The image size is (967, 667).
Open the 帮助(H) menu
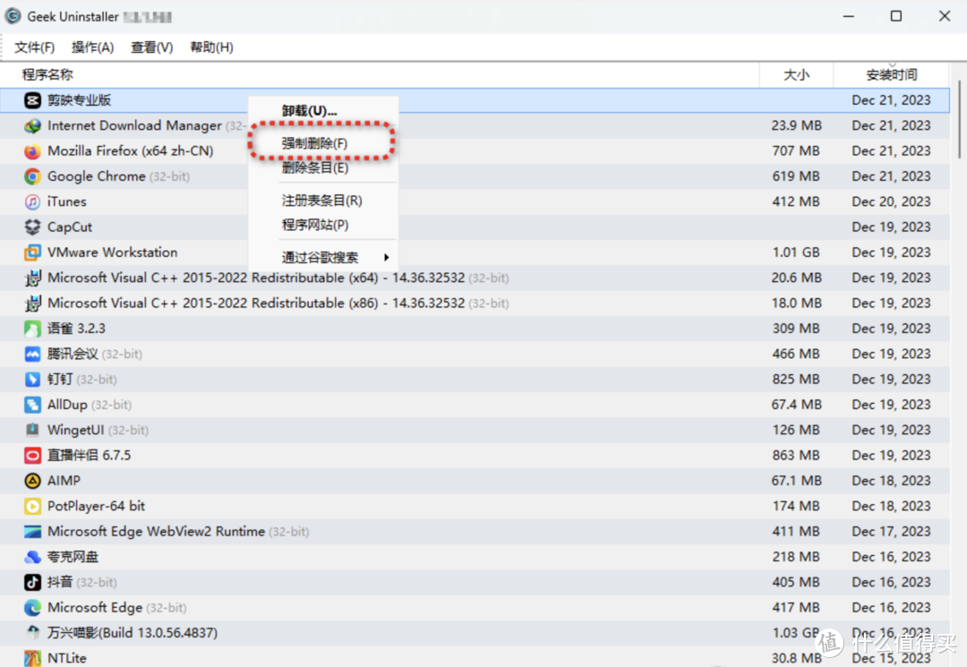point(211,47)
